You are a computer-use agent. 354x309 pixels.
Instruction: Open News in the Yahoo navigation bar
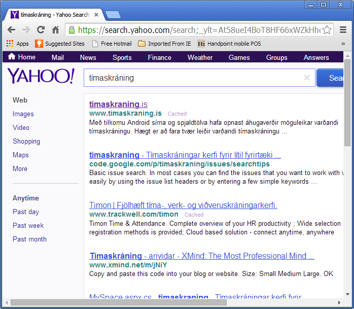[88, 57]
